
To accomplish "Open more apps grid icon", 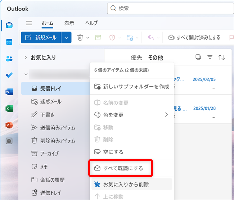I will pyautogui.click(x=9, y=141).
